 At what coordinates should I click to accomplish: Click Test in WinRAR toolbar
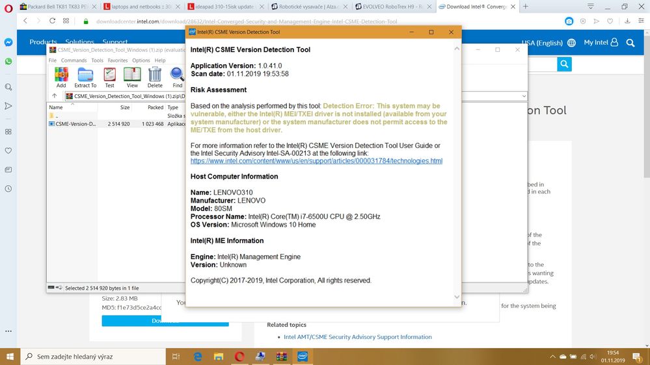(x=109, y=77)
